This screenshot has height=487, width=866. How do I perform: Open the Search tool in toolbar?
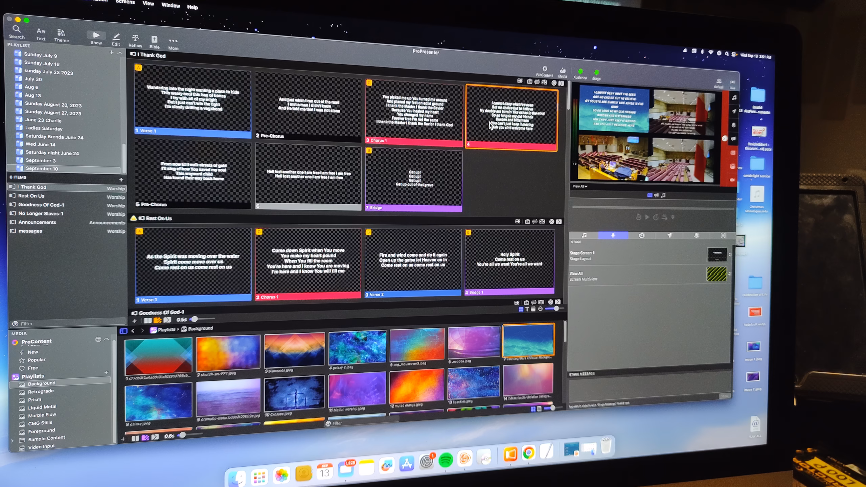17,32
